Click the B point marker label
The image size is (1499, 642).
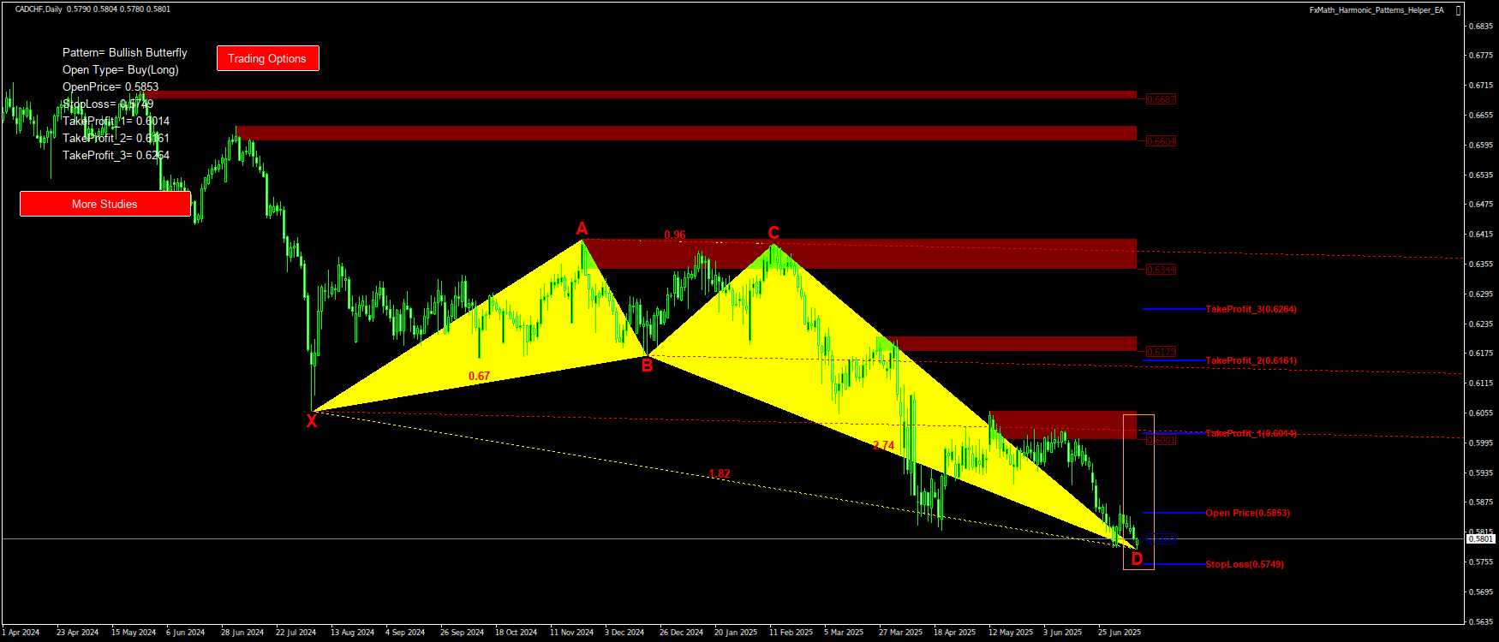click(x=647, y=366)
